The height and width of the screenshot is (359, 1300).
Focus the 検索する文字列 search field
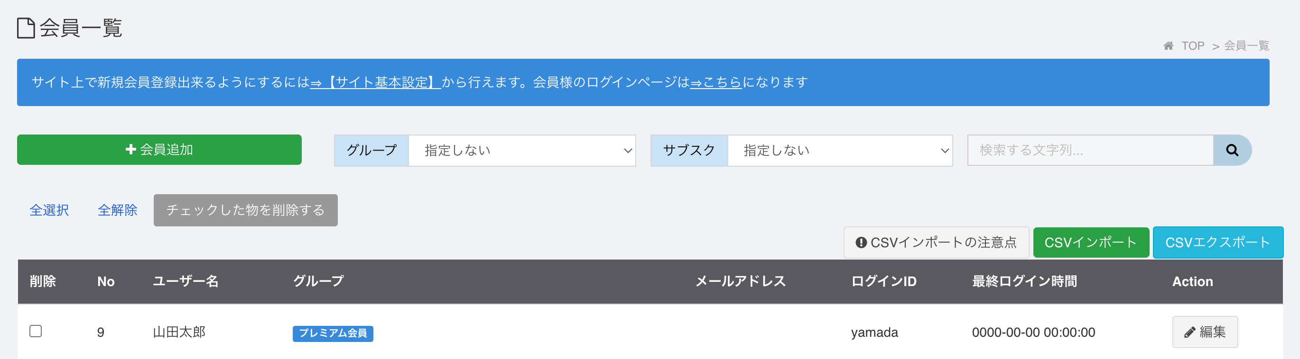[x=1090, y=150]
